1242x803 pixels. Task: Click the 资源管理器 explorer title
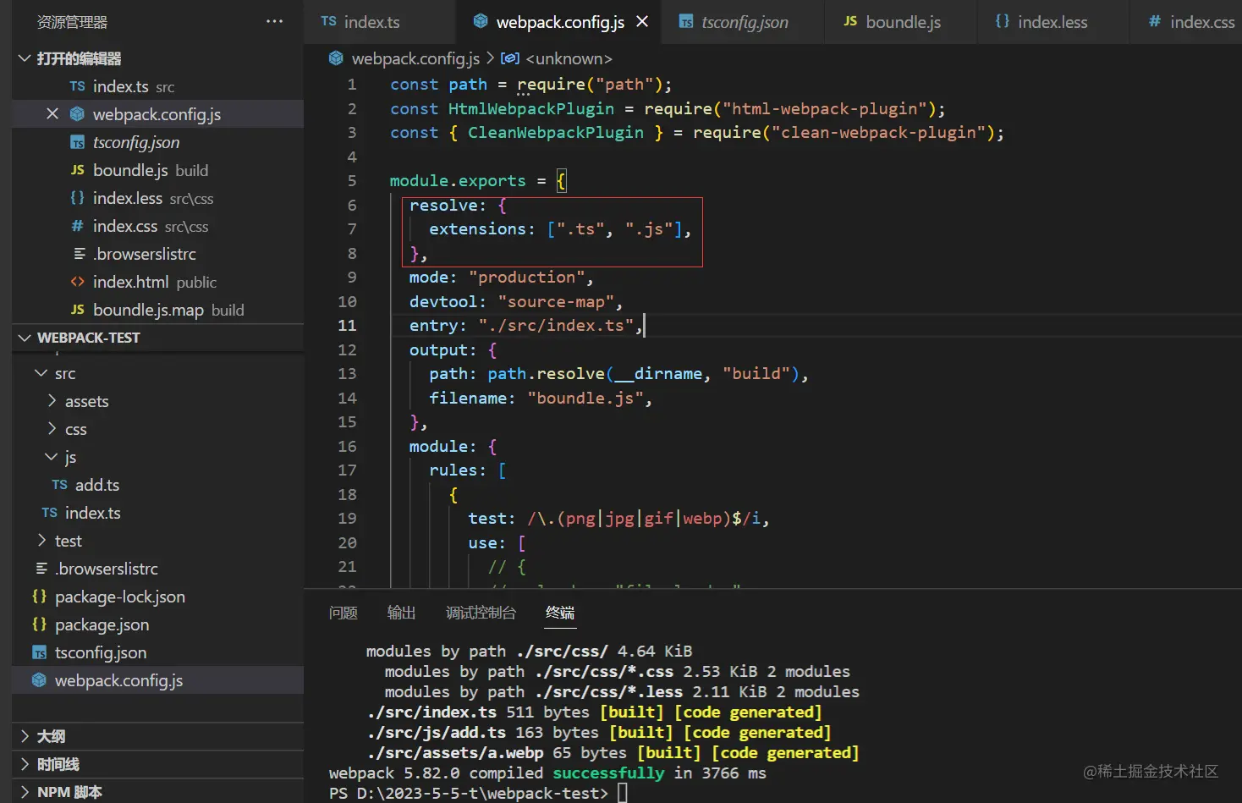click(x=72, y=22)
